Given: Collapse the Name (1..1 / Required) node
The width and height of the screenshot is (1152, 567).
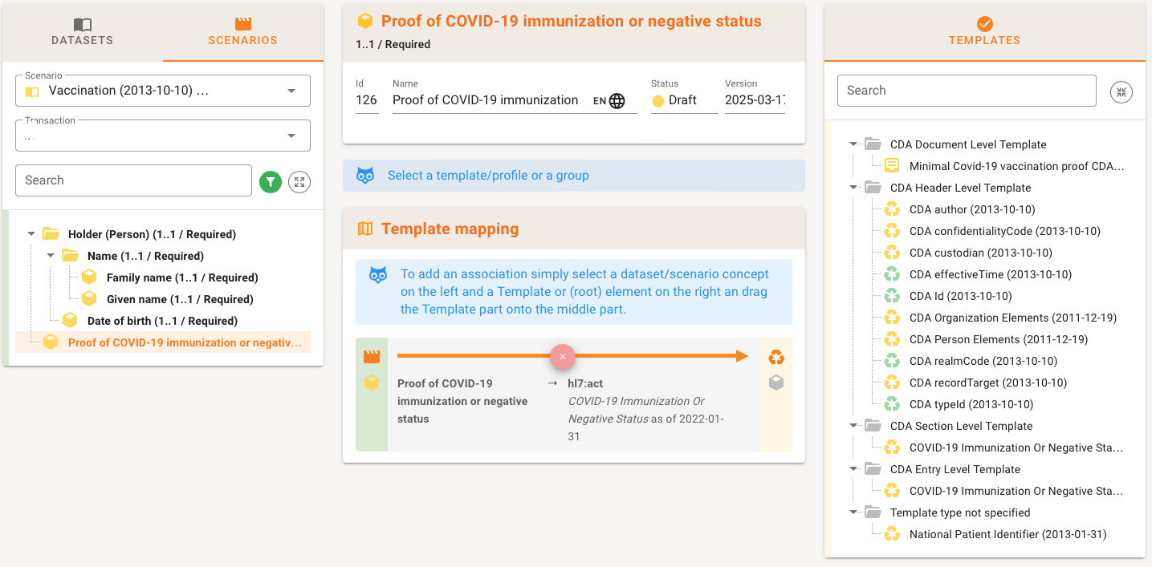Looking at the screenshot, I should coord(51,256).
